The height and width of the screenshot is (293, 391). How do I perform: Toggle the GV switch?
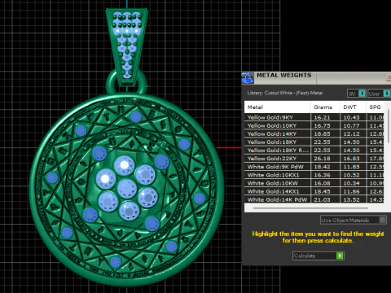point(357,94)
